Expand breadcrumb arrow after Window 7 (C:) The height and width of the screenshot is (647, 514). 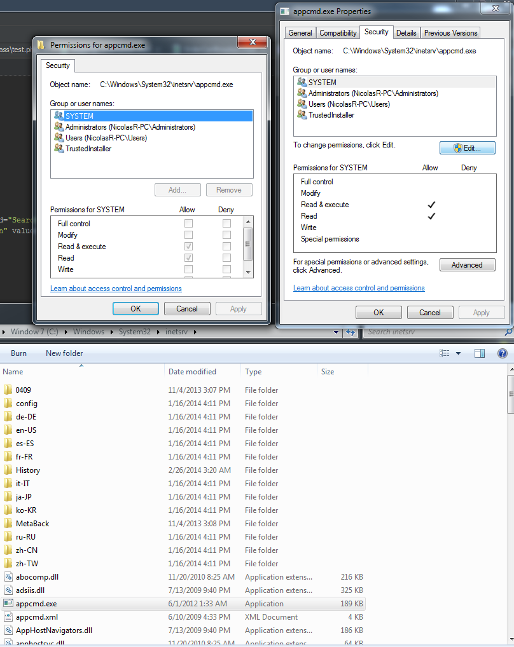pyautogui.click(x=66, y=332)
